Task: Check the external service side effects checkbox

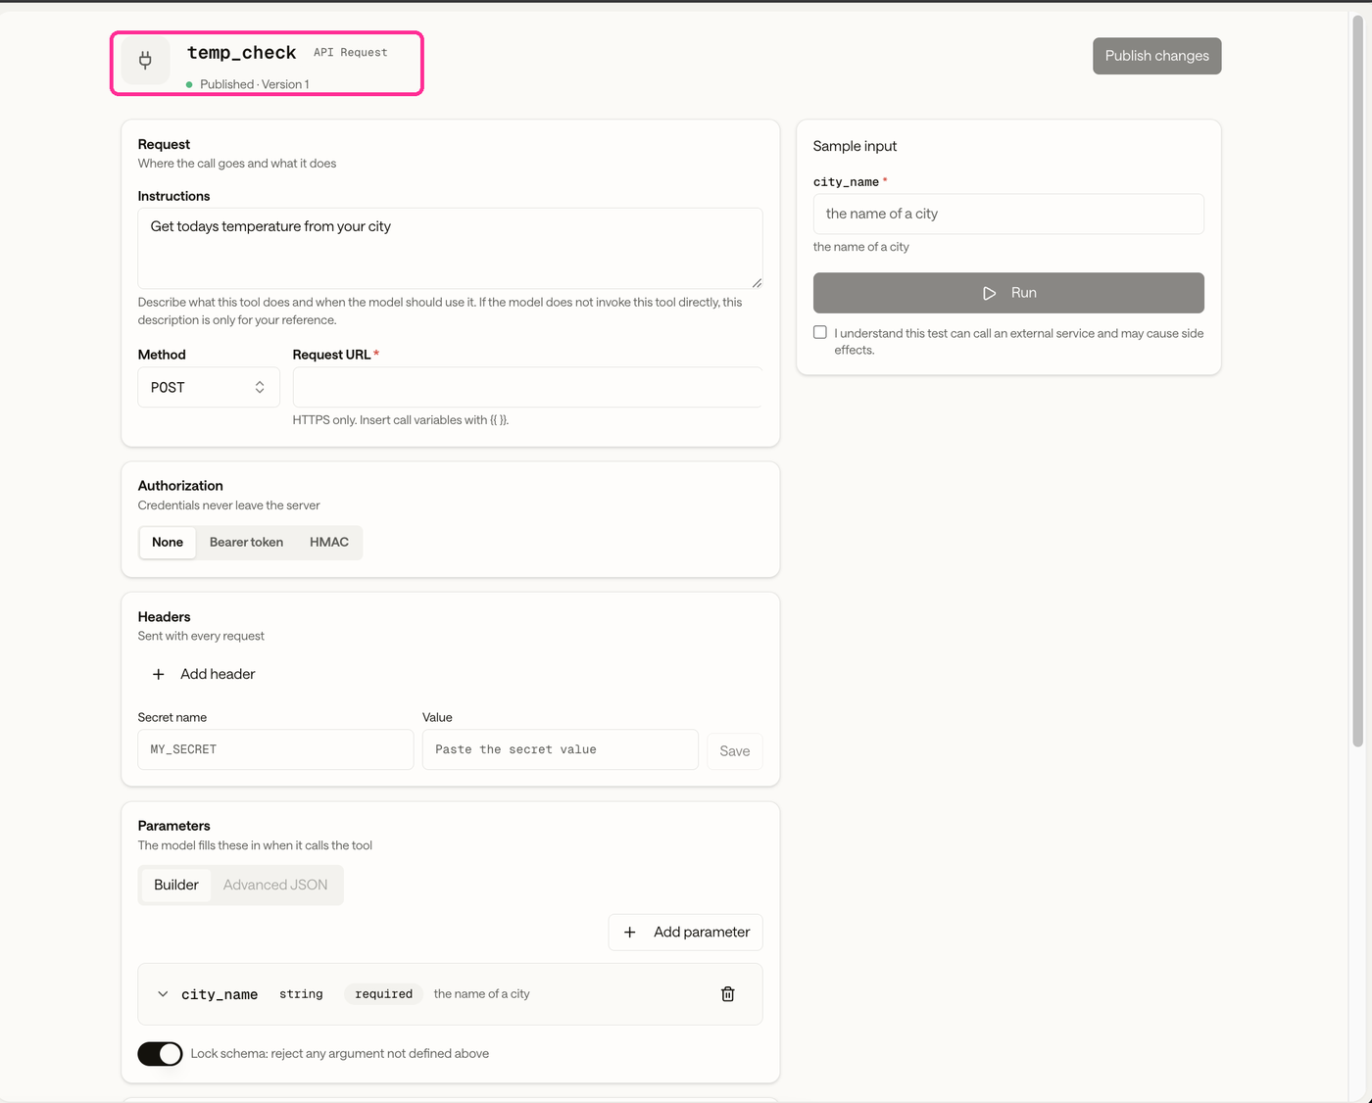Action: coord(820,332)
